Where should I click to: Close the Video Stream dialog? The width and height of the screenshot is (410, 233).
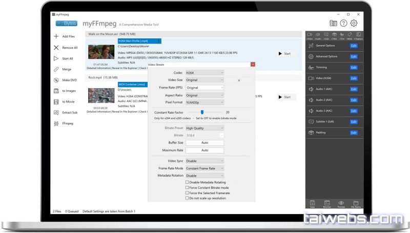click(253, 65)
